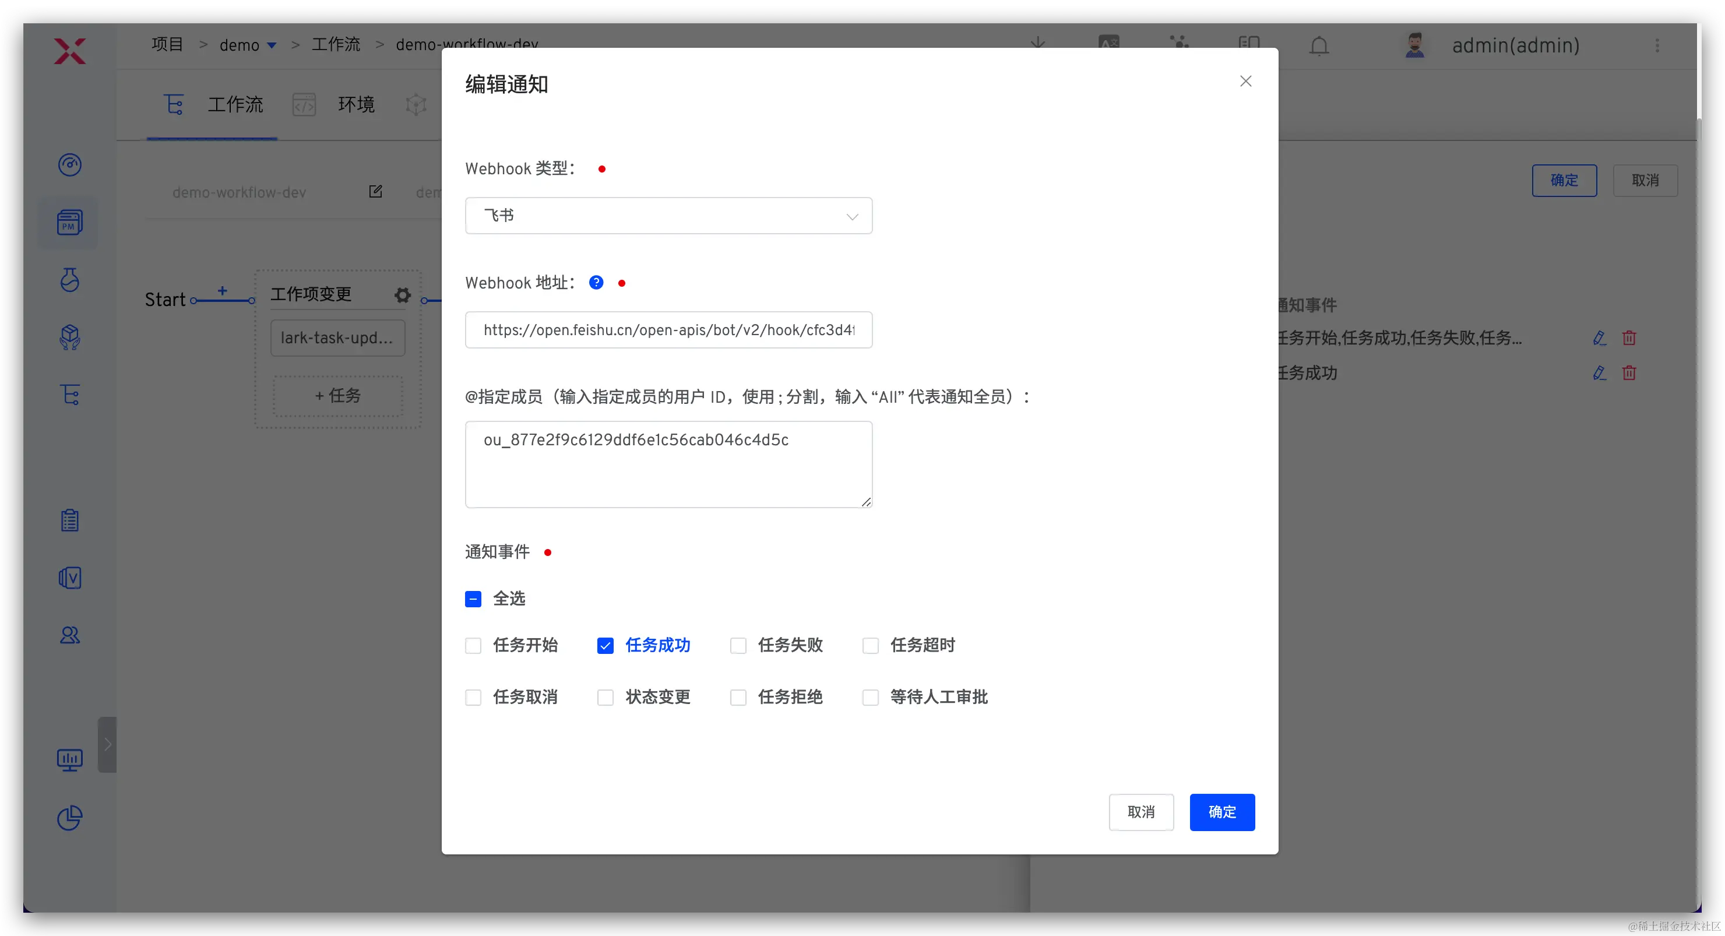
Task: Open the Webhook 类型 飞书 dropdown
Action: [668, 216]
